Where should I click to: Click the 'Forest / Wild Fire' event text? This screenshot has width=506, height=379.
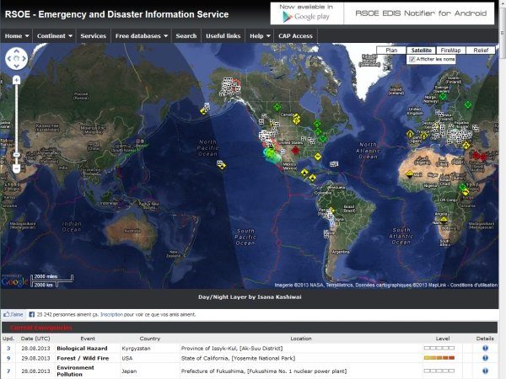pos(83,359)
